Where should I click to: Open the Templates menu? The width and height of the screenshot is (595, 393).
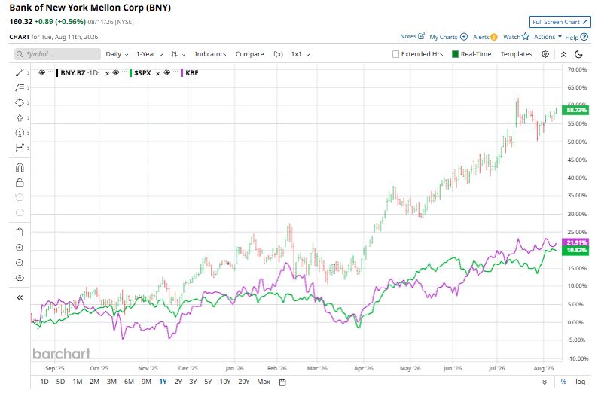click(x=516, y=54)
